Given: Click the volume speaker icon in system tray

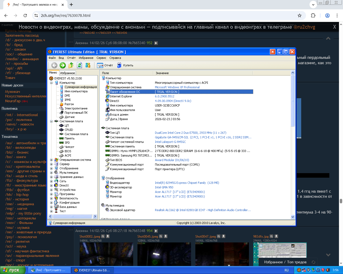Looking at the screenshot, I should click(328, 270).
